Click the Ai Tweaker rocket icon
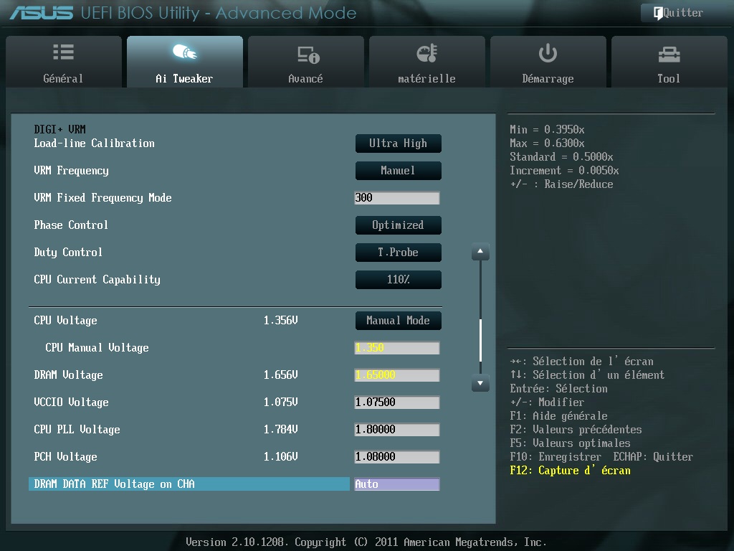The image size is (734, 551). [x=184, y=52]
